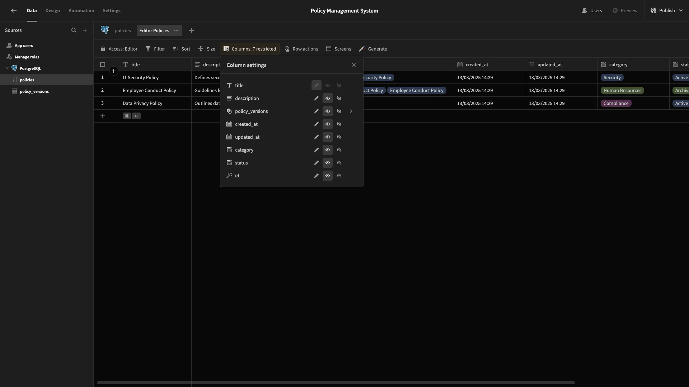Click Preview button in top bar
This screenshot has width=689, height=387.
click(x=625, y=11)
